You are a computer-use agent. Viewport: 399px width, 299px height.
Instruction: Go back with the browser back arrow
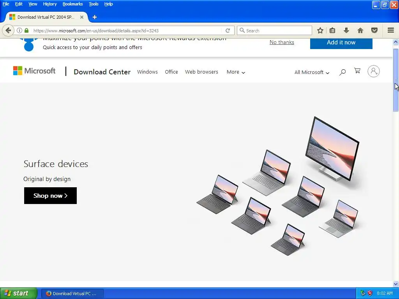coord(8,30)
